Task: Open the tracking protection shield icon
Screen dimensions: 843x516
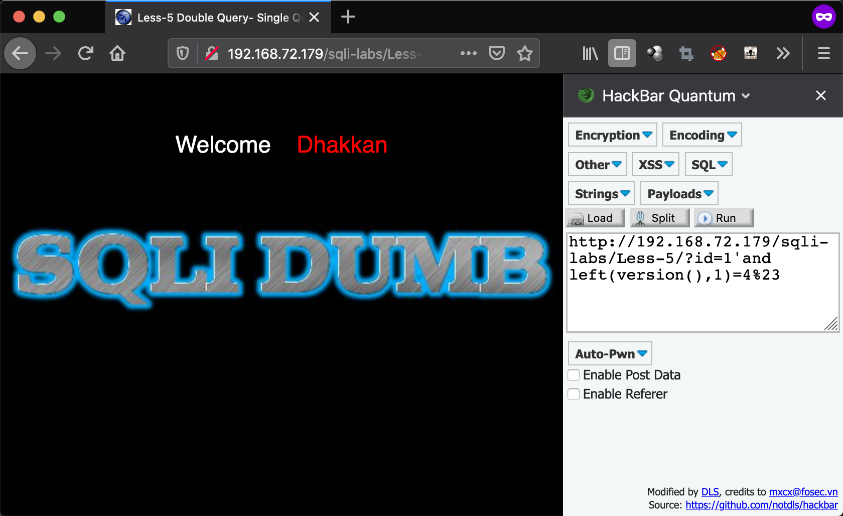Action: [x=183, y=53]
